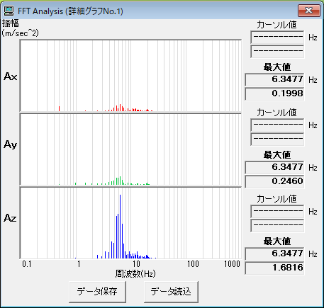Image resolution: width=324 pixels, height=308 pixels.
Task: Click the Ax maximum amplitude field 0.1998
Action: 274,94
